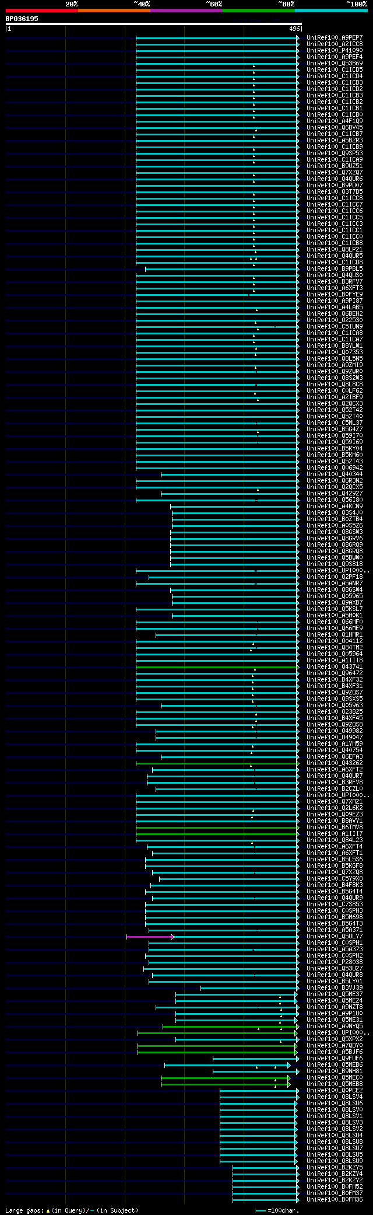
Task: Select the UniRef100_Q6EFA3 label
Action: [335, 756]
